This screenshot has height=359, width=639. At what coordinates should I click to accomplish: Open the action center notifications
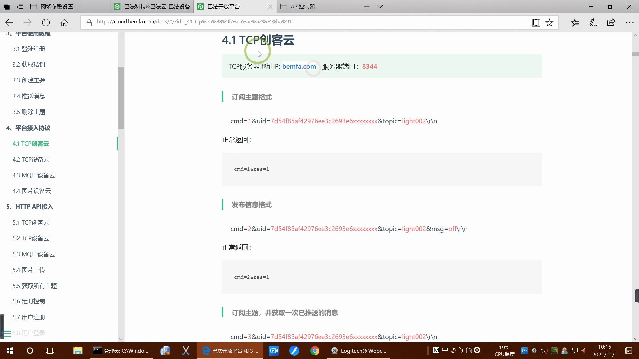629,351
